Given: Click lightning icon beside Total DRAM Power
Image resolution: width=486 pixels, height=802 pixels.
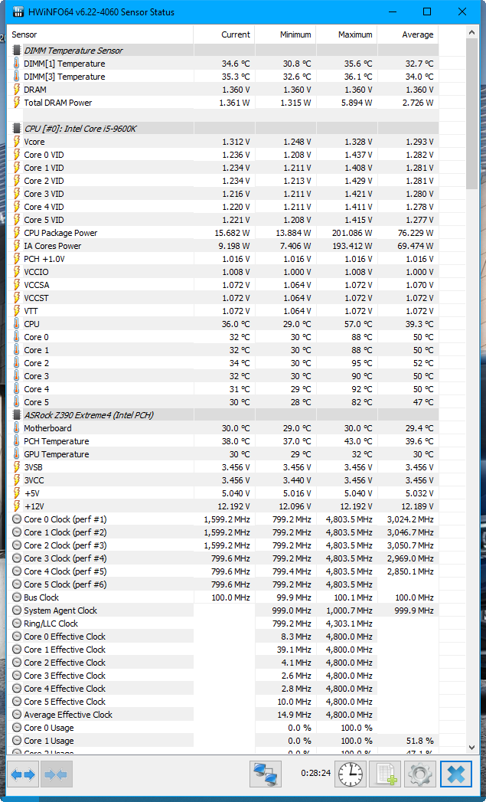Looking at the screenshot, I should (17, 103).
